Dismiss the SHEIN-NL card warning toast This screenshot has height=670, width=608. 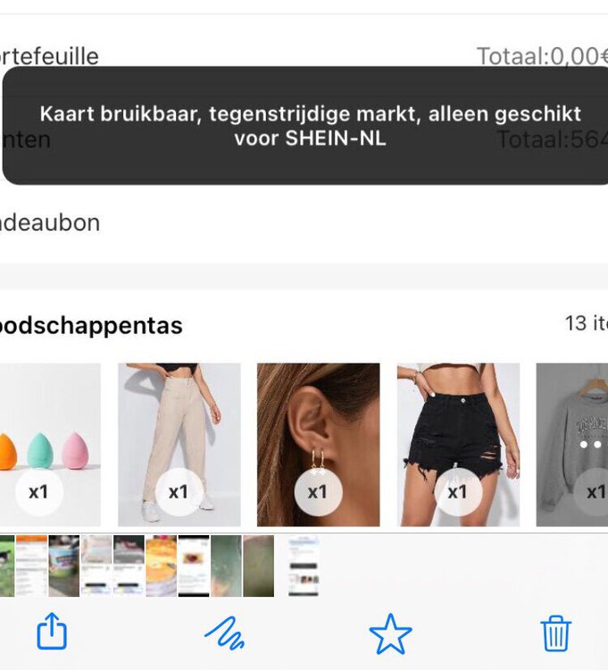tap(305, 126)
